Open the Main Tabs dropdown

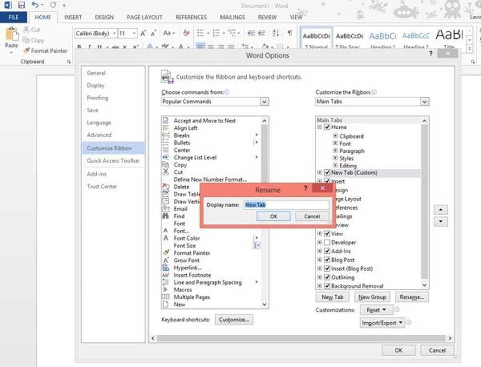[x=424, y=101]
